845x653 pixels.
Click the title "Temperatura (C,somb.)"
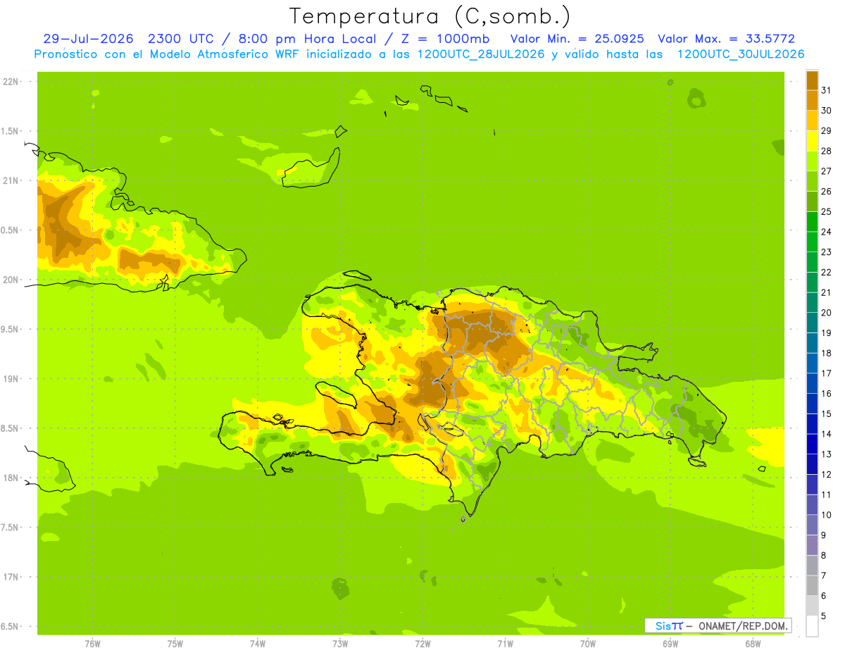[430, 17]
